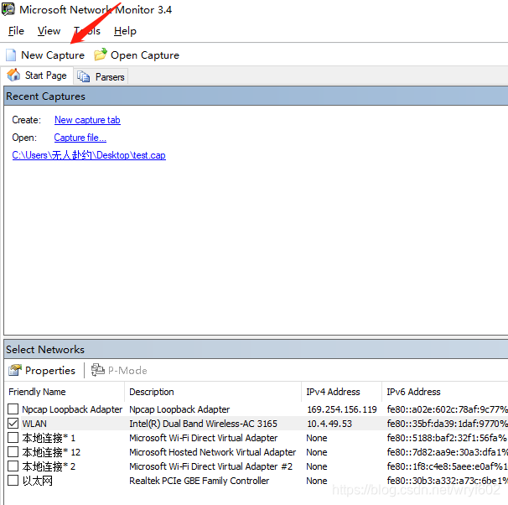Viewport: 508px width, 505px height.
Task: Click Microsoft Hosted Network Virtual Adapter description
Action: pos(213,452)
